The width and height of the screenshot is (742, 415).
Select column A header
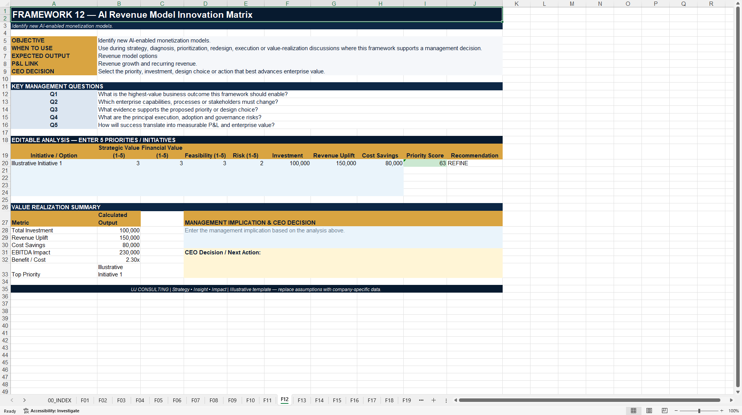coord(54,3)
